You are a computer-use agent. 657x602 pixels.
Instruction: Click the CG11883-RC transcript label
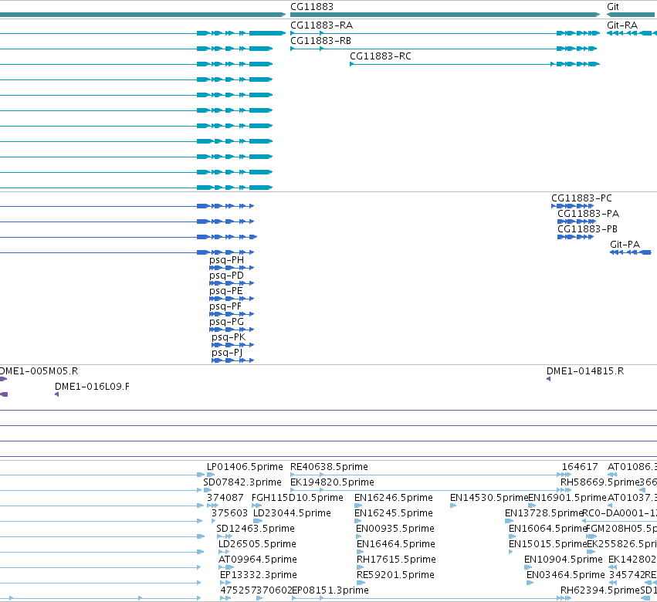click(x=381, y=56)
